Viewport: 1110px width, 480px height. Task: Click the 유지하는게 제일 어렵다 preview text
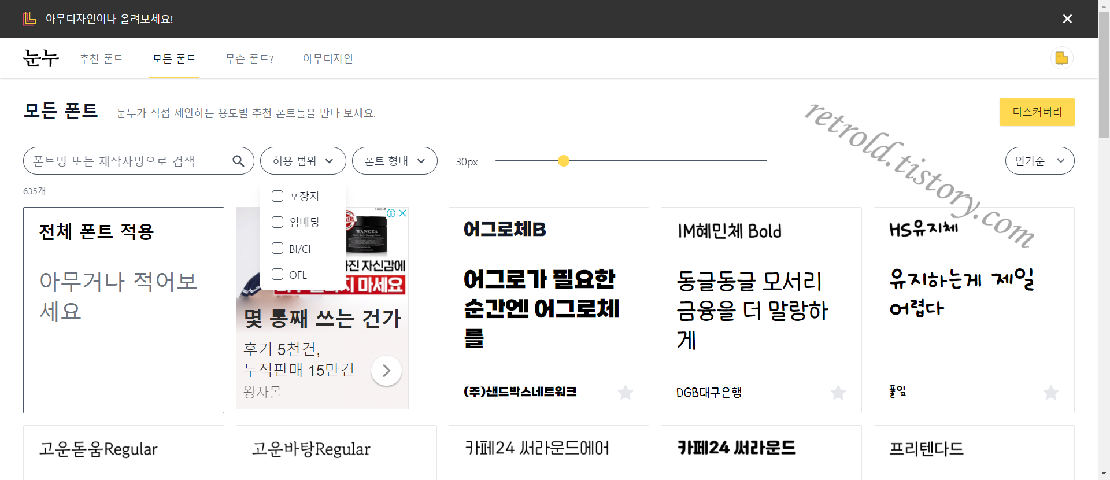pyautogui.click(x=961, y=293)
